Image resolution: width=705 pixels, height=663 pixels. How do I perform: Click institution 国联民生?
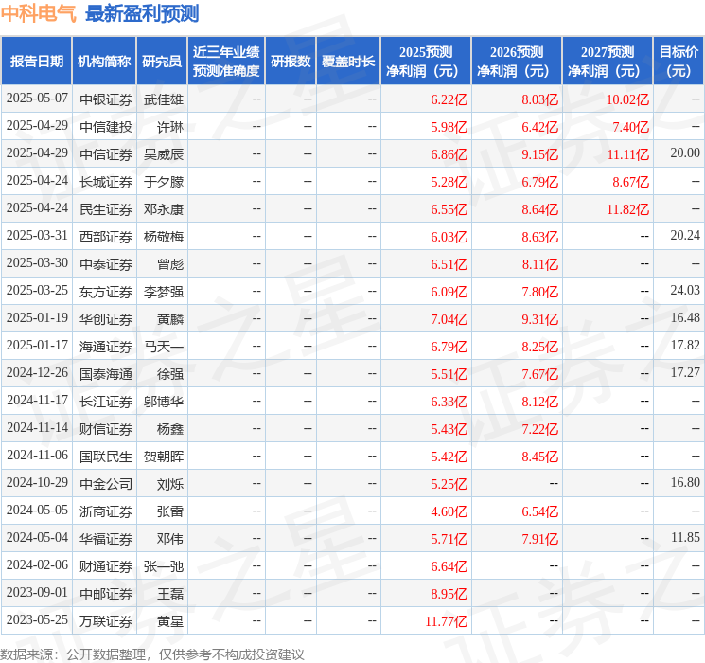click(106, 457)
